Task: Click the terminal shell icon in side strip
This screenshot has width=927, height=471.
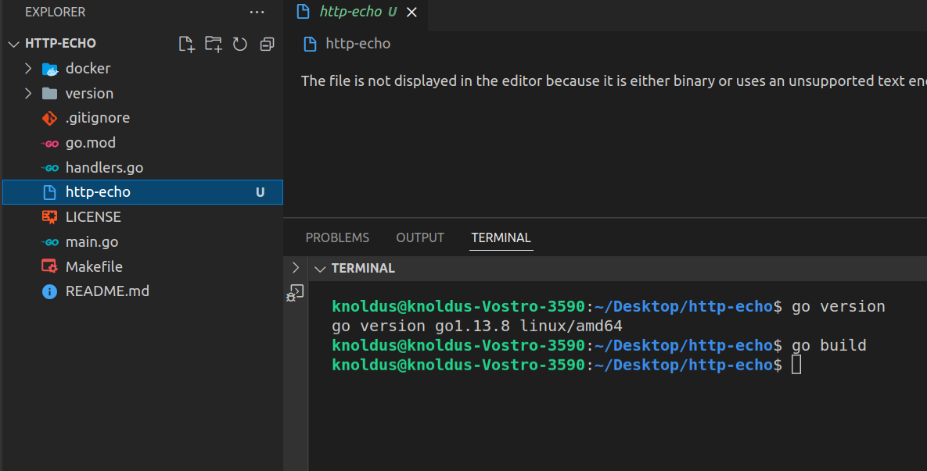Action: coord(295,293)
